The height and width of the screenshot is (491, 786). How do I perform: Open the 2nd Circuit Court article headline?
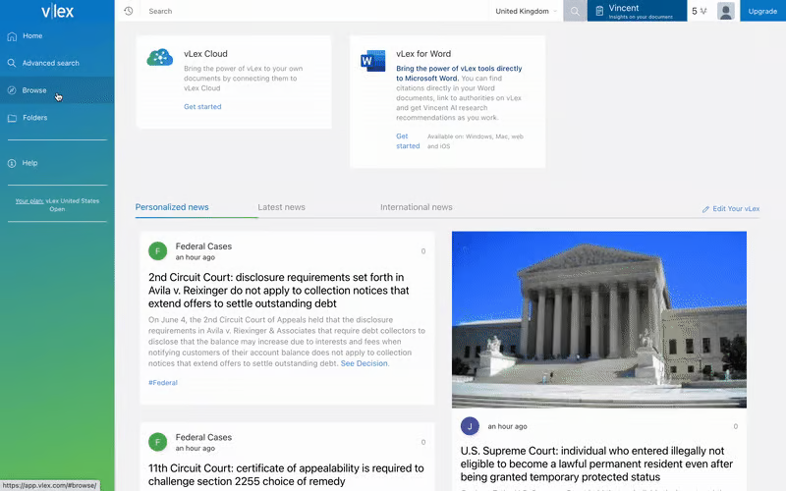(x=279, y=290)
